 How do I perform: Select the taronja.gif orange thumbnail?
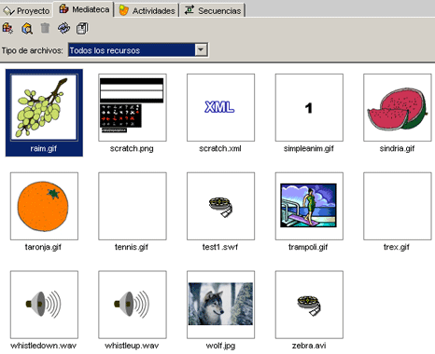point(44,206)
